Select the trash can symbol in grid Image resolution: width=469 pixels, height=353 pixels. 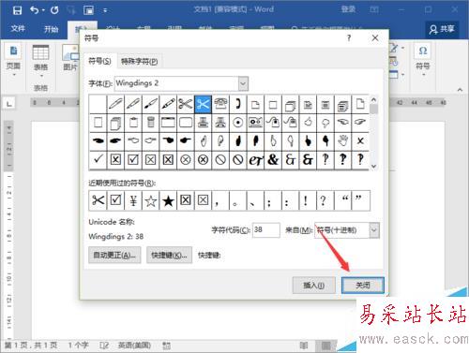[x=151, y=123]
